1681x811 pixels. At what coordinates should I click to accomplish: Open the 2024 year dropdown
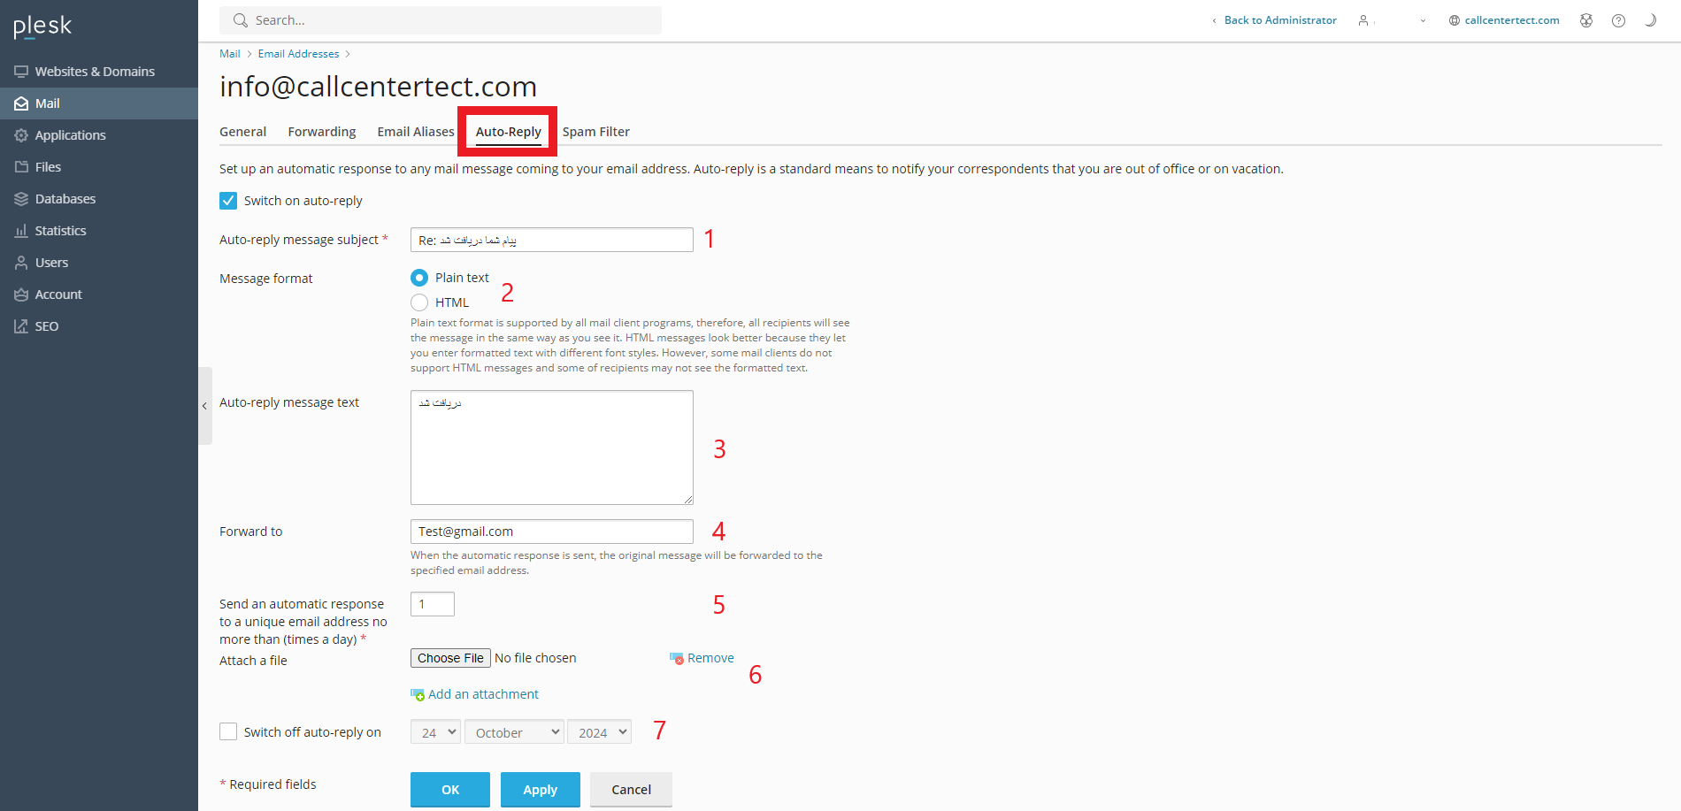(599, 732)
